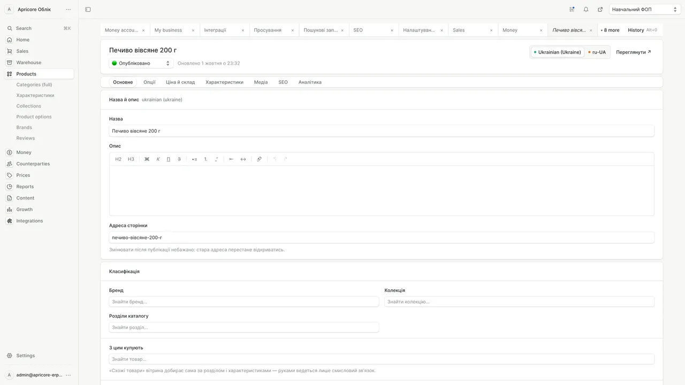The width and height of the screenshot is (685, 385).
Task: Open the Колекція search combo box
Action: [519, 302]
